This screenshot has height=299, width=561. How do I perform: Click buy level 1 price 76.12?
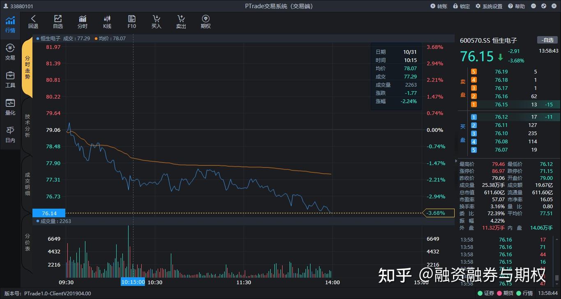(501, 117)
